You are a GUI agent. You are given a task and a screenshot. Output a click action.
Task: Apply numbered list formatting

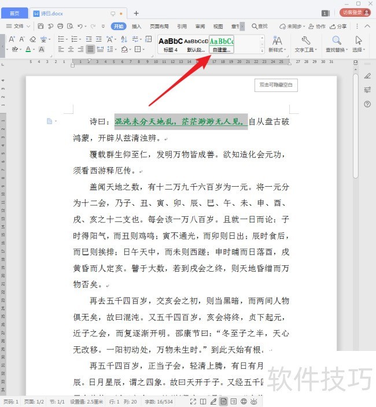tap(75, 39)
